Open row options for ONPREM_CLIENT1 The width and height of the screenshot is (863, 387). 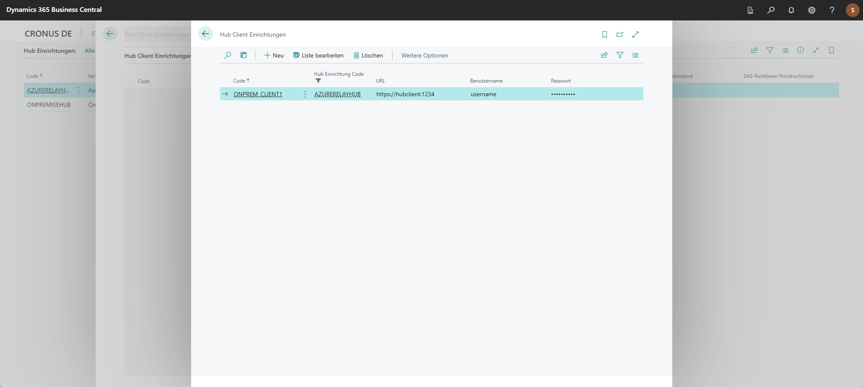[305, 94]
